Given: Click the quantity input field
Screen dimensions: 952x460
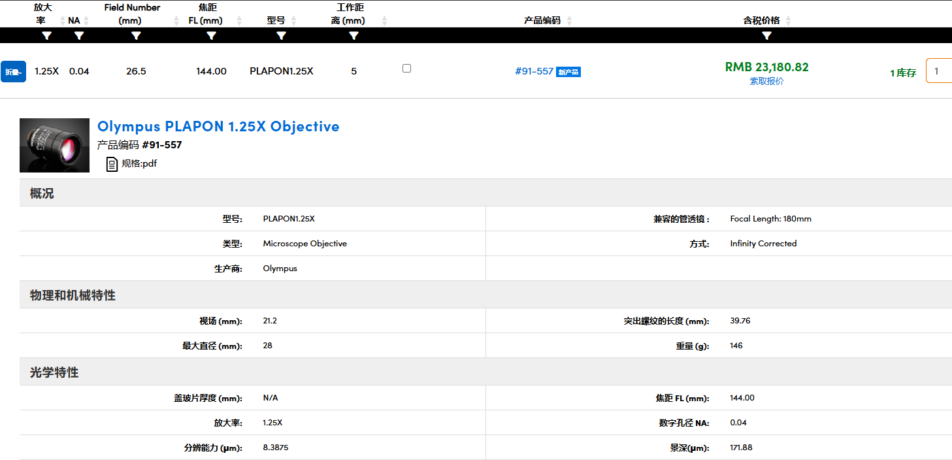Looking at the screenshot, I should point(939,71).
